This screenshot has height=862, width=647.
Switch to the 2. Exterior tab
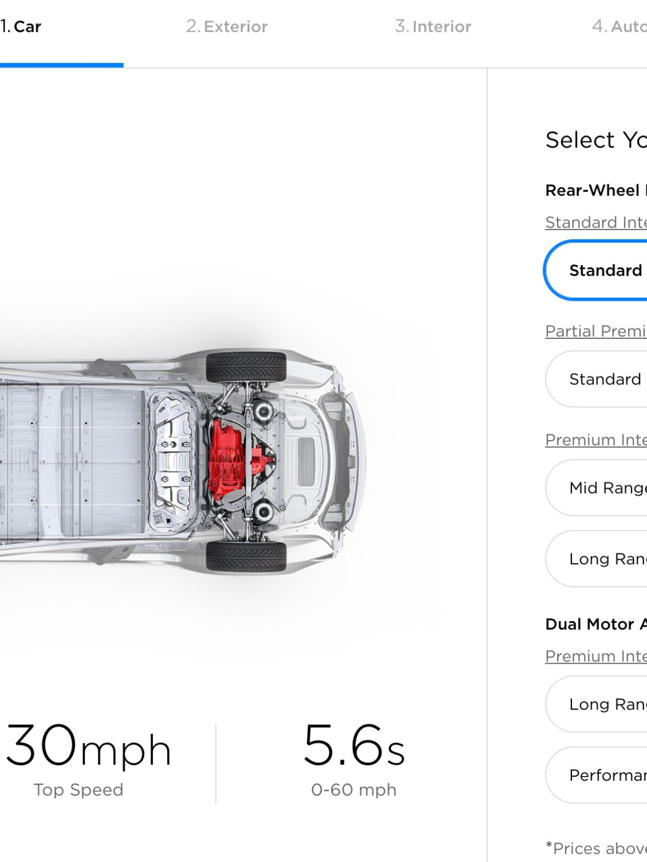tap(227, 27)
